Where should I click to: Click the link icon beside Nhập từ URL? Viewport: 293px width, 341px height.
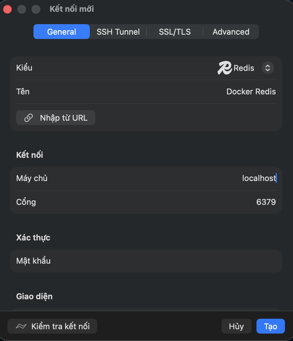pos(28,118)
